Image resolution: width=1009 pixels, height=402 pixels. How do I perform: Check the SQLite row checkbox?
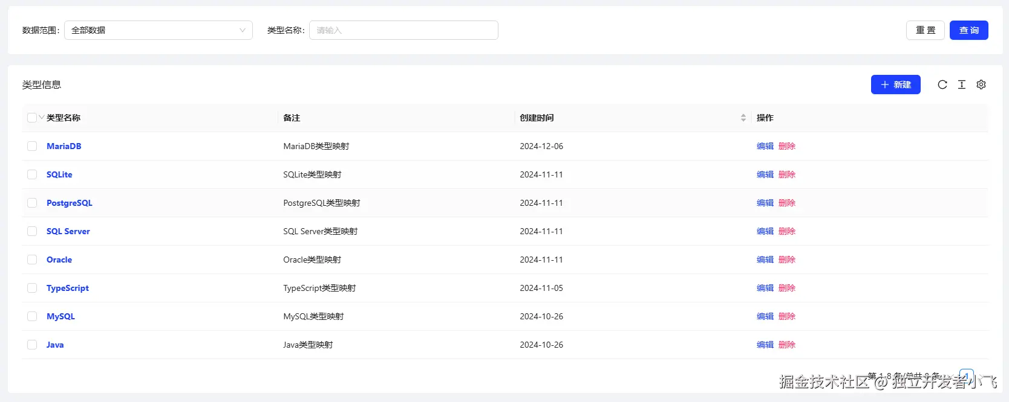pyautogui.click(x=32, y=174)
